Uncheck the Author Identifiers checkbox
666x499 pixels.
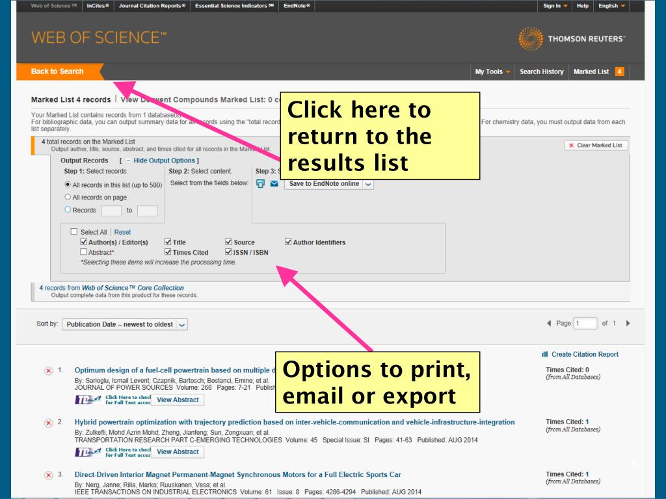288,242
